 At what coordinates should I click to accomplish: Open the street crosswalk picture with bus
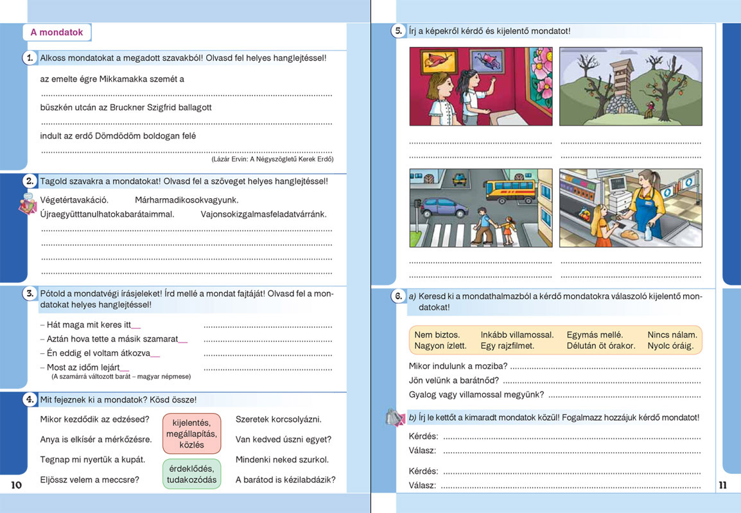480,208
